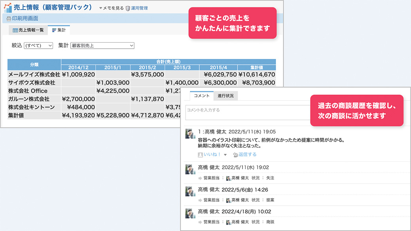Click the line-chart icon beside 売上情報 title
The height and width of the screenshot is (231, 411).
click(7, 7)
